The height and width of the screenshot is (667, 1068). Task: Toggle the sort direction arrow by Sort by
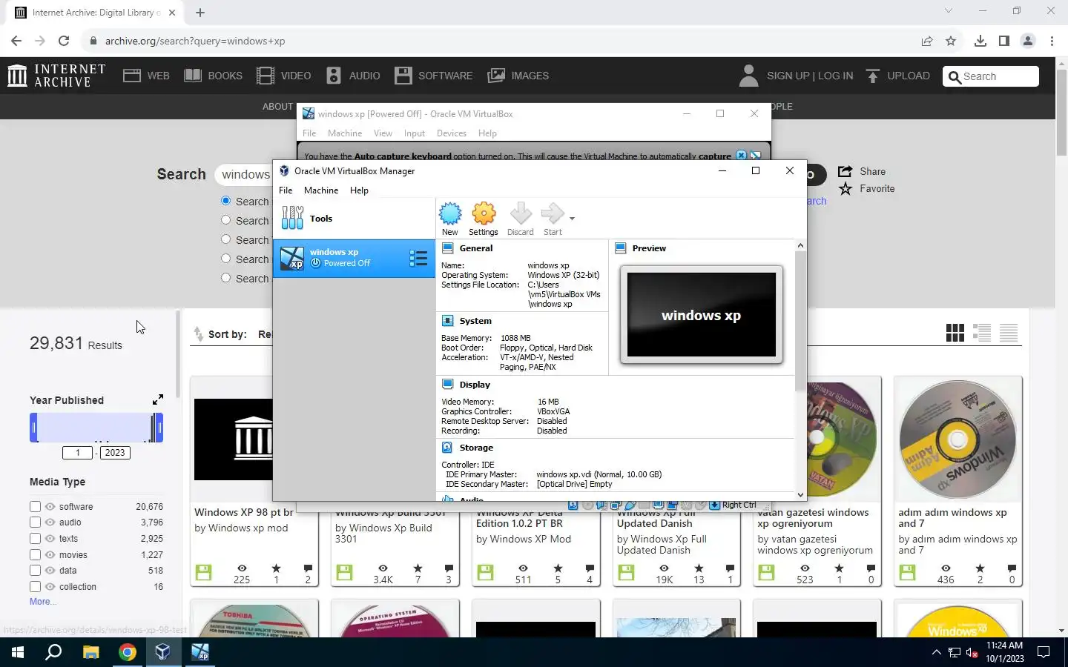pos(198,334)
